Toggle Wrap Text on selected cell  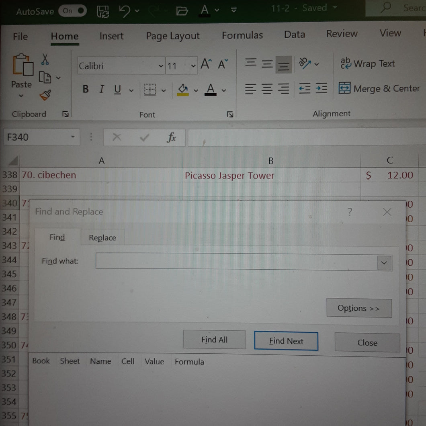point(367,64)
